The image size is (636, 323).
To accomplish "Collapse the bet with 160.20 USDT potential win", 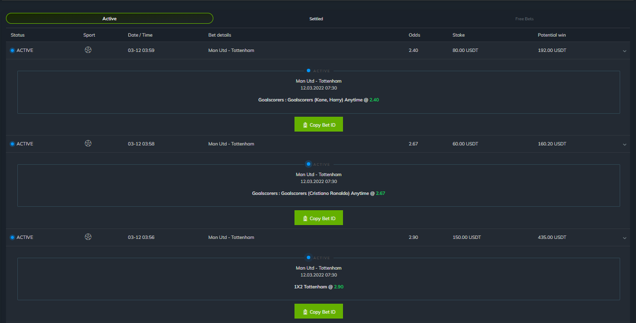I will (x=625, y=144).
